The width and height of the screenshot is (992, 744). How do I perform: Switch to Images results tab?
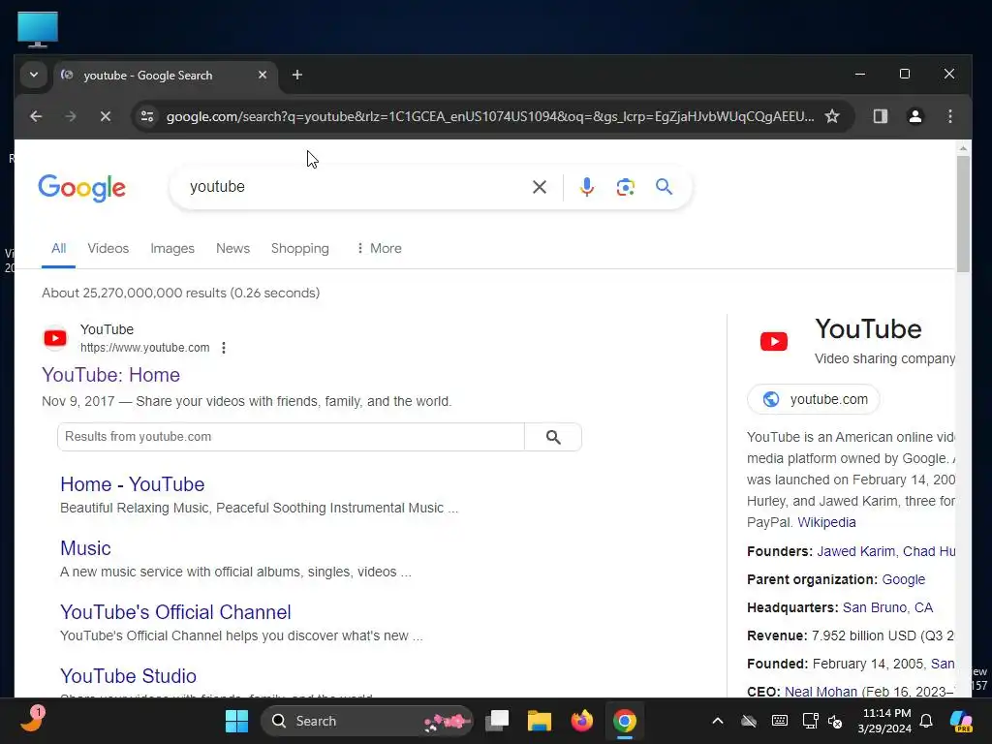172,249
